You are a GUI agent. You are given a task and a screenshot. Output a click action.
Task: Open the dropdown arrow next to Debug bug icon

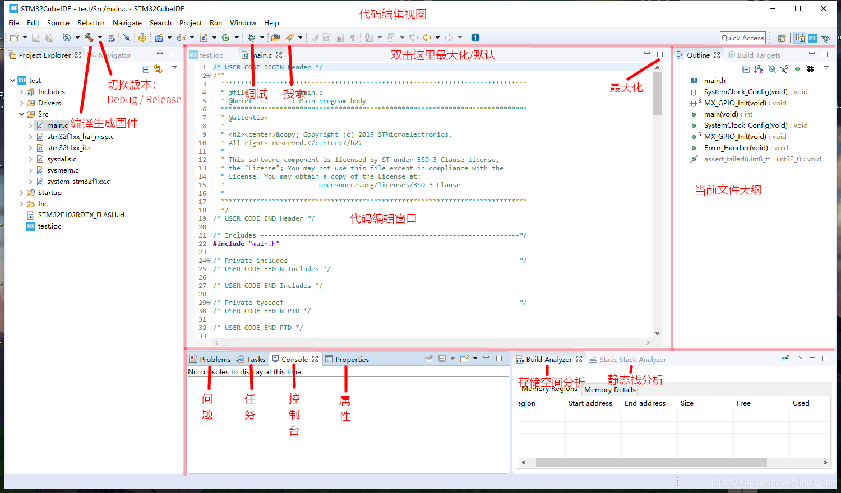(262, 38)
